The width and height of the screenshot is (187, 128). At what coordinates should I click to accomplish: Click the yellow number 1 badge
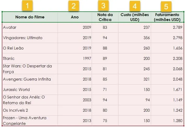(27, 6)
